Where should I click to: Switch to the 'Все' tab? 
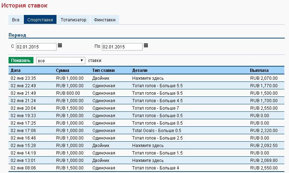(x=16, y=20)
